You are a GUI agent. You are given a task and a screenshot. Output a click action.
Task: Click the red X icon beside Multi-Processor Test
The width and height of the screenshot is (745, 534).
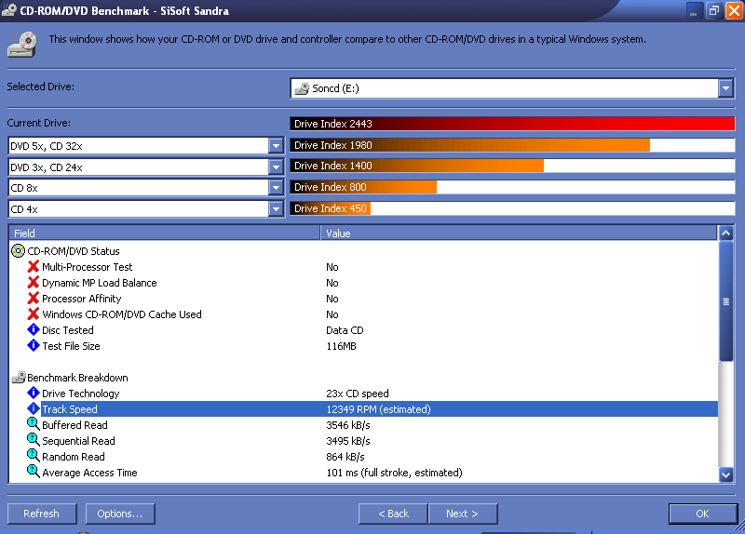[x=34, y=267]
